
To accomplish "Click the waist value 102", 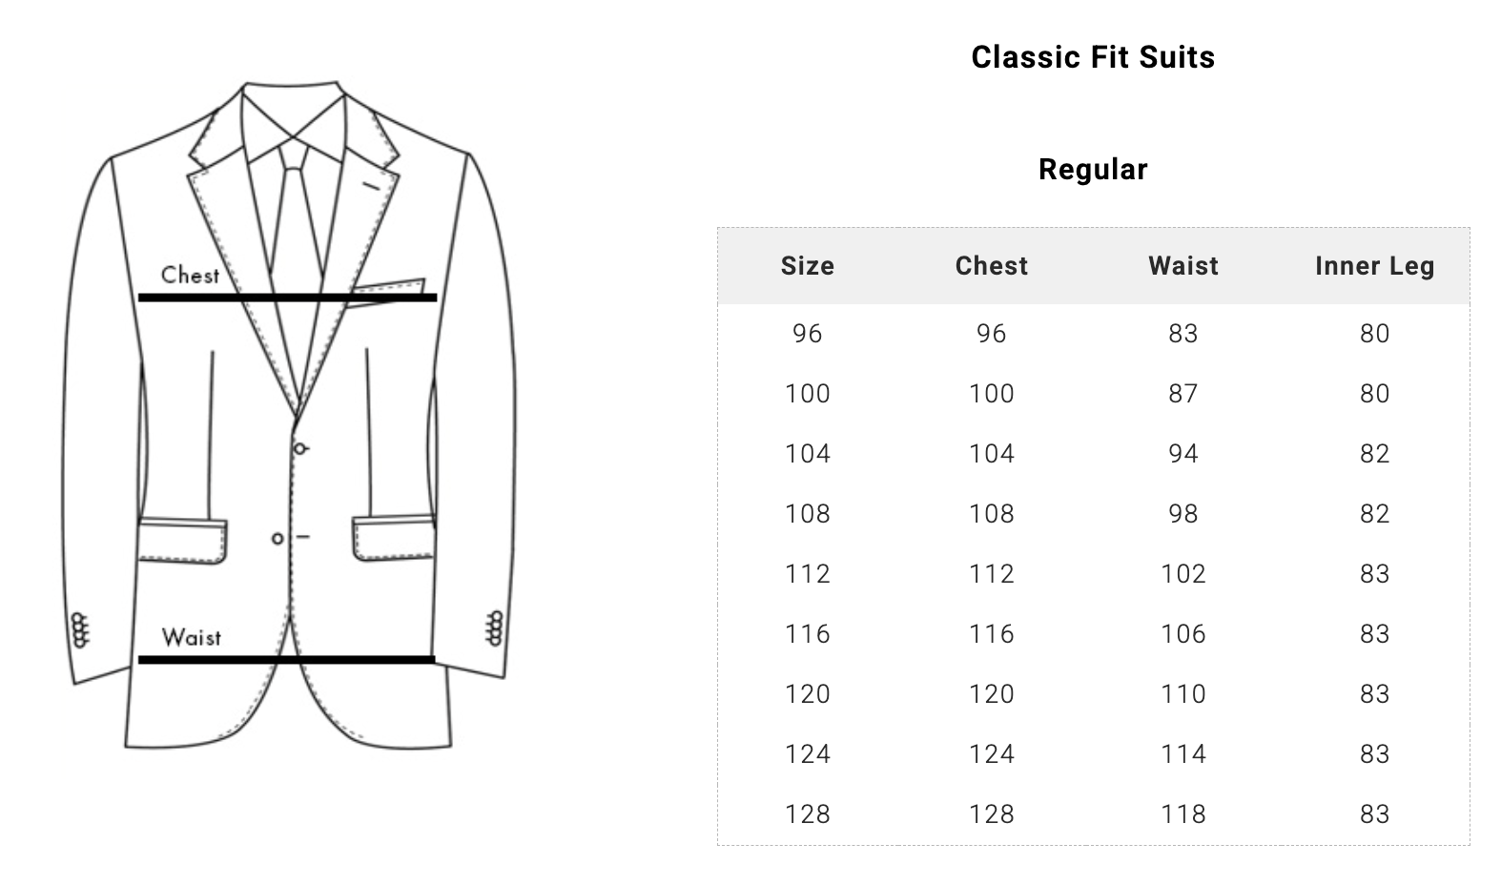I will click(1183, 574).
